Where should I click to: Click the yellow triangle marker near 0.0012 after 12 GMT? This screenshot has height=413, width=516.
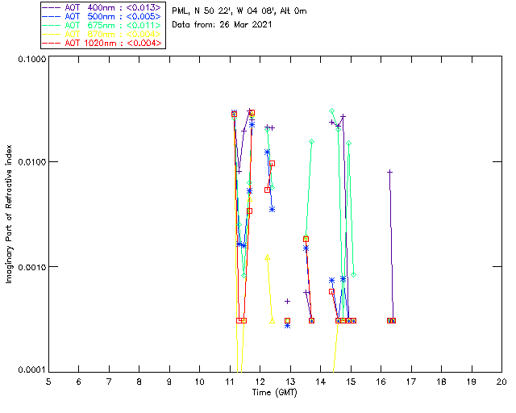click(x=267, y=257)
